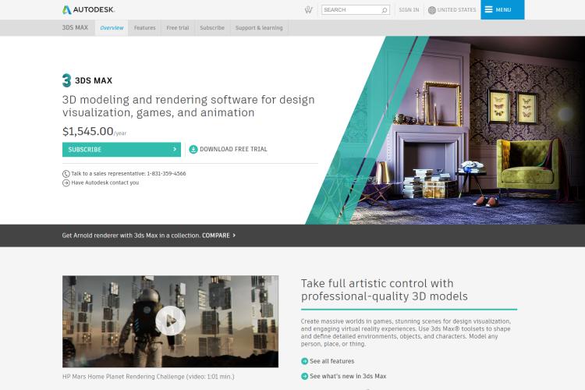Click arrow icon next to See all features
This screenshot has width=585, height=390.
pyautogui.click(x=304, y=361)
